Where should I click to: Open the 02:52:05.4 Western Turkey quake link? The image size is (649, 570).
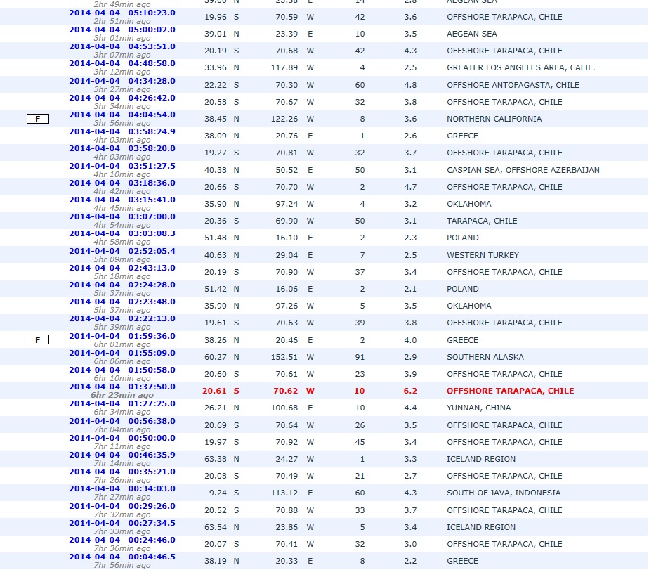122,251
